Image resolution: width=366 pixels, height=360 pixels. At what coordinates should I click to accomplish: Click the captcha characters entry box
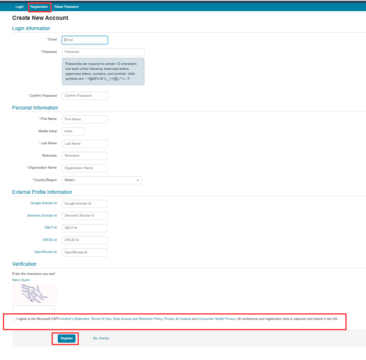(x=33, y=309)
